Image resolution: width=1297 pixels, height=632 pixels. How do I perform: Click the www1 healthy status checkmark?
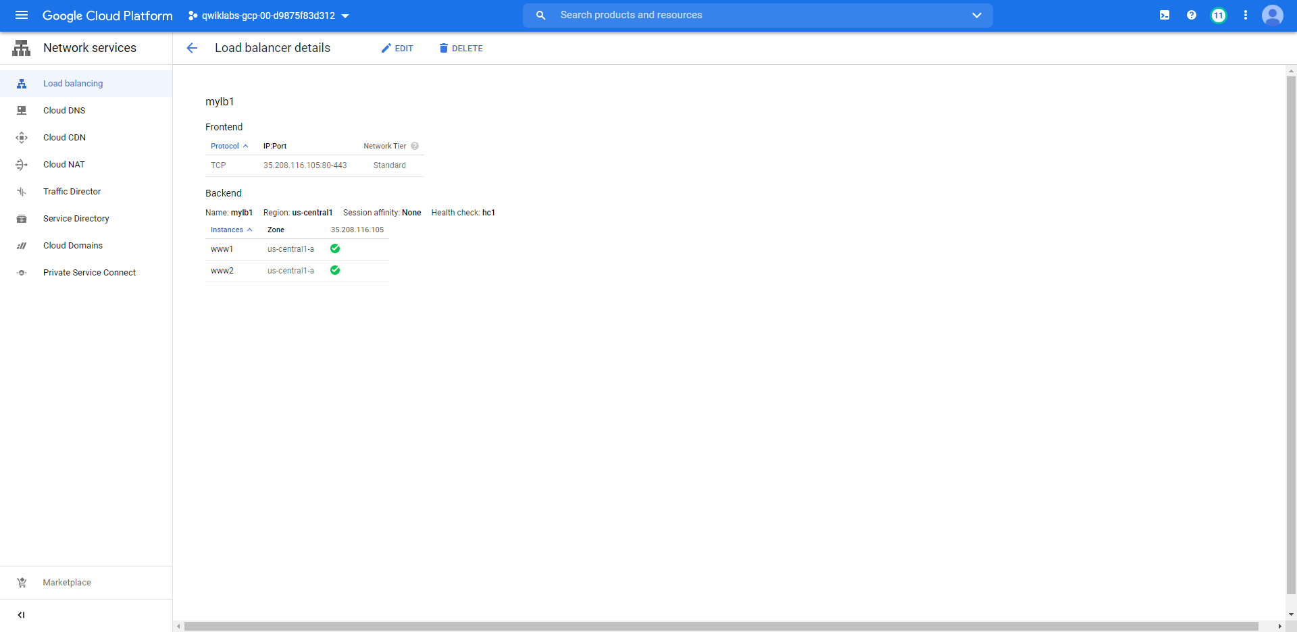[335, 249]
